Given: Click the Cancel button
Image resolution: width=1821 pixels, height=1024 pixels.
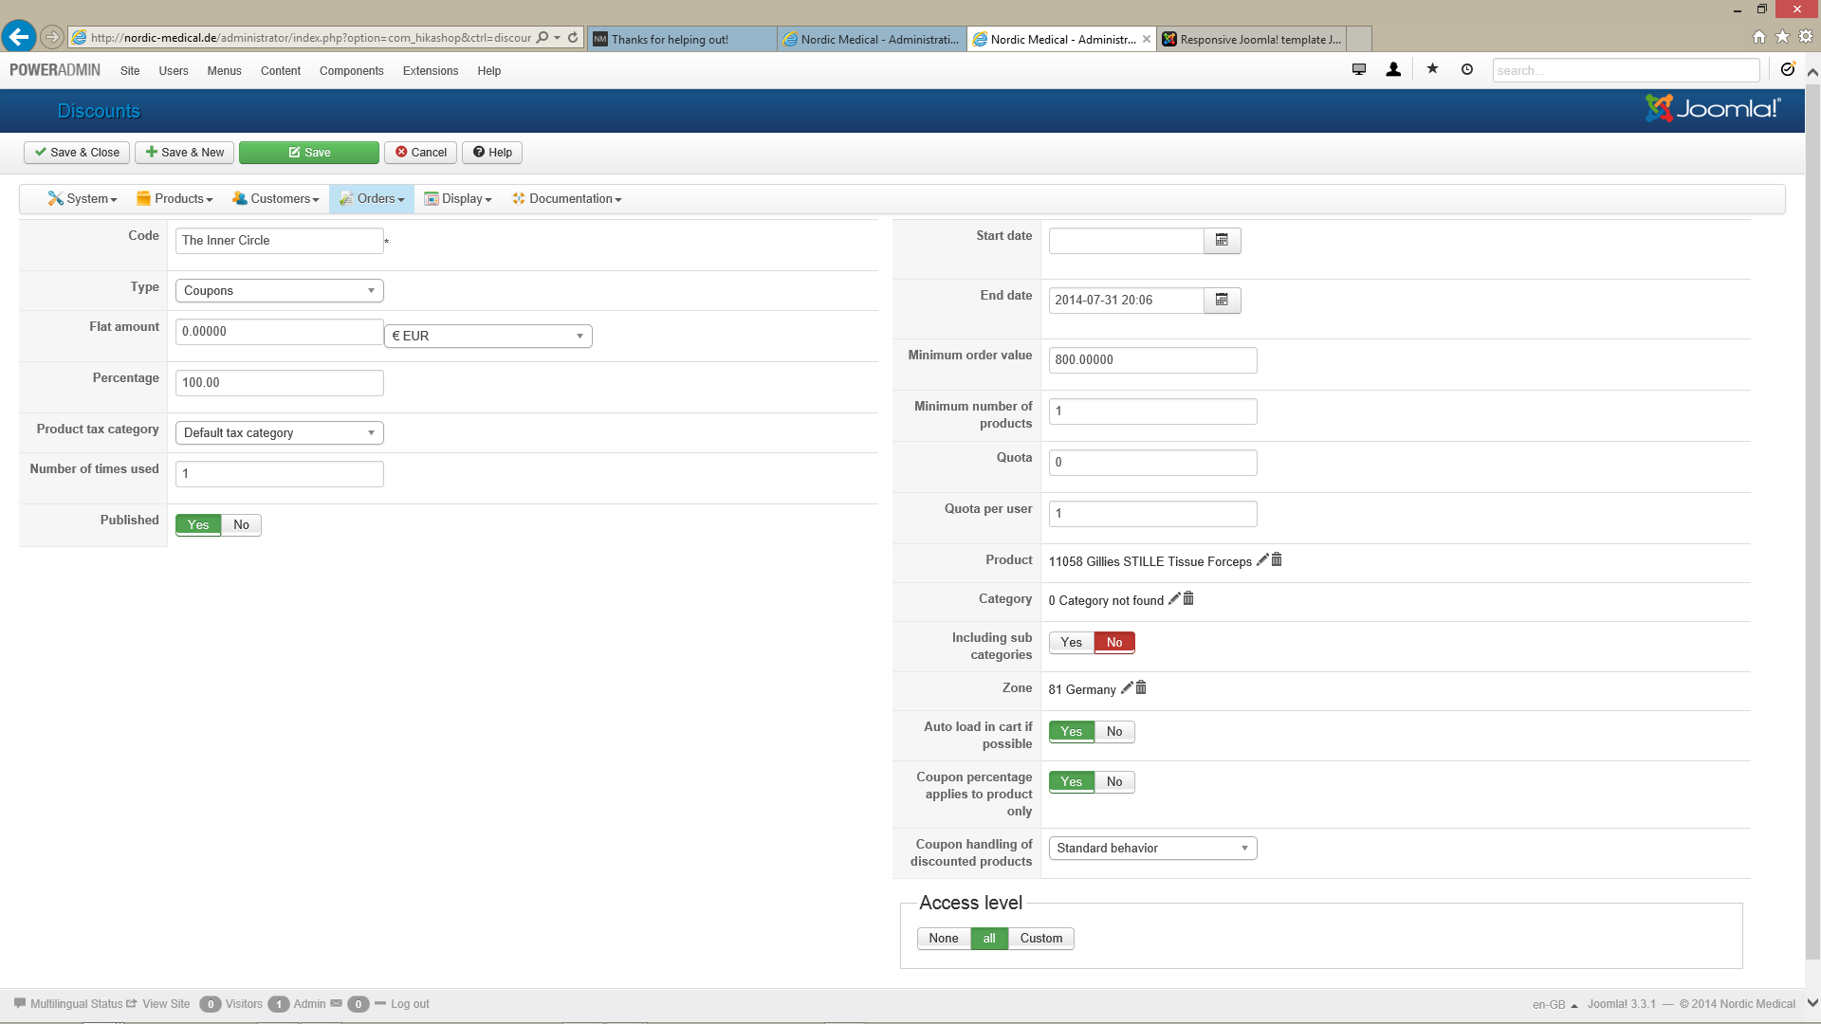Looking at the screenshot, I should [420, 153].
